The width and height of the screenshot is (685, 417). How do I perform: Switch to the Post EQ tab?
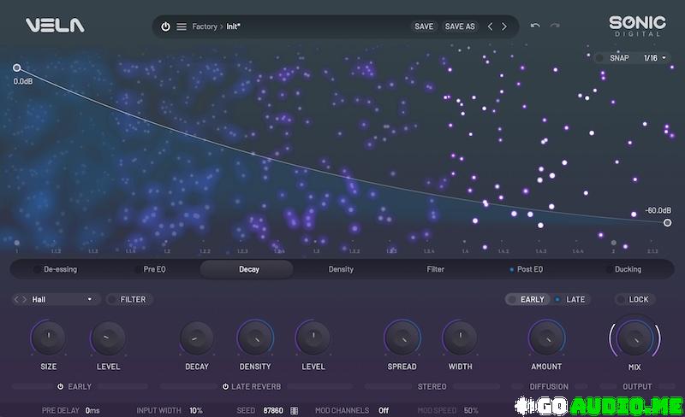coord(530,269)
